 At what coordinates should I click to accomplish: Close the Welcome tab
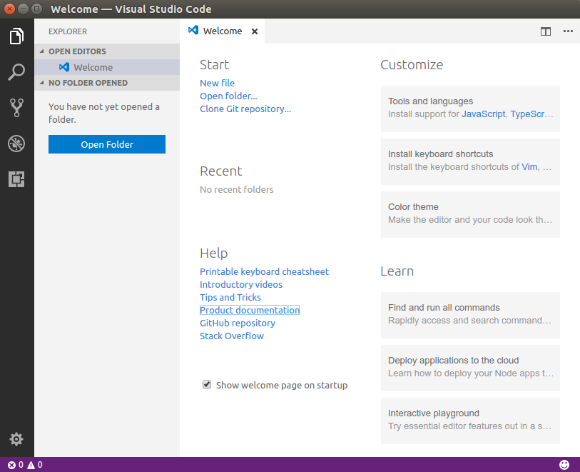[255, 31]
